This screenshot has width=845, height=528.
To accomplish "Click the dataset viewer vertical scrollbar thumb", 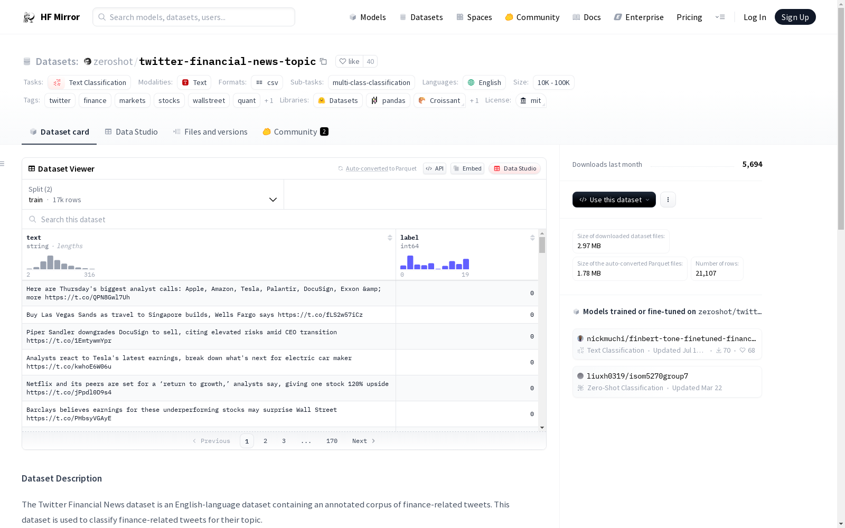I will (542, 245).
